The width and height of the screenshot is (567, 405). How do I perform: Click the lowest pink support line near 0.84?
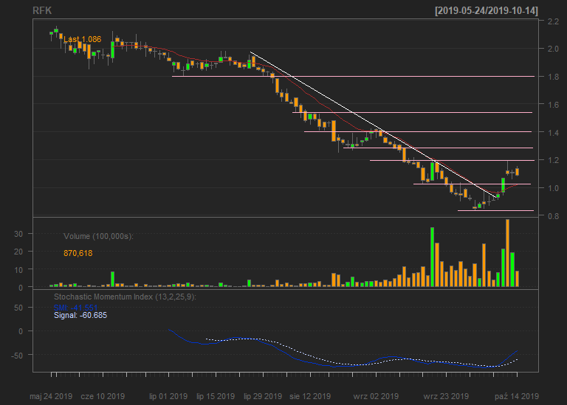[x=496, y=210]
